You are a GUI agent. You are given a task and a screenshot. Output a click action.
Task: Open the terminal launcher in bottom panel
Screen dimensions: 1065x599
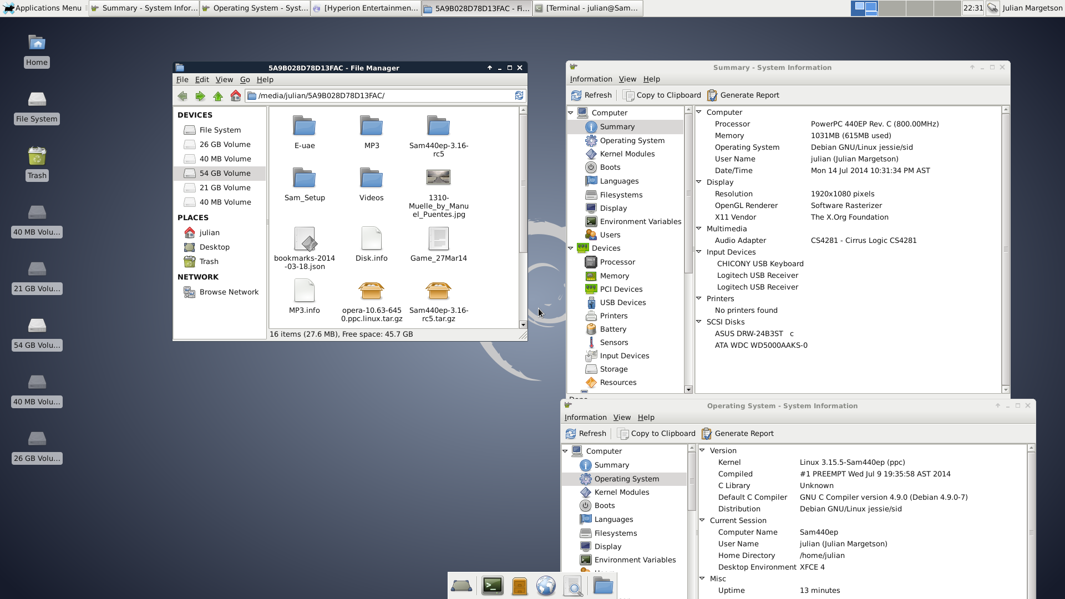(492, 586)
